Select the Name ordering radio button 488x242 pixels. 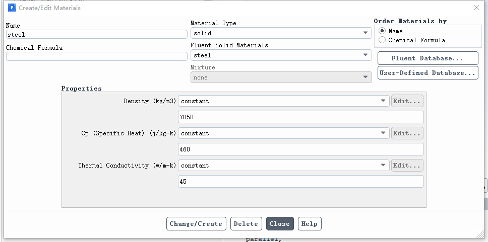pos(382,31)
